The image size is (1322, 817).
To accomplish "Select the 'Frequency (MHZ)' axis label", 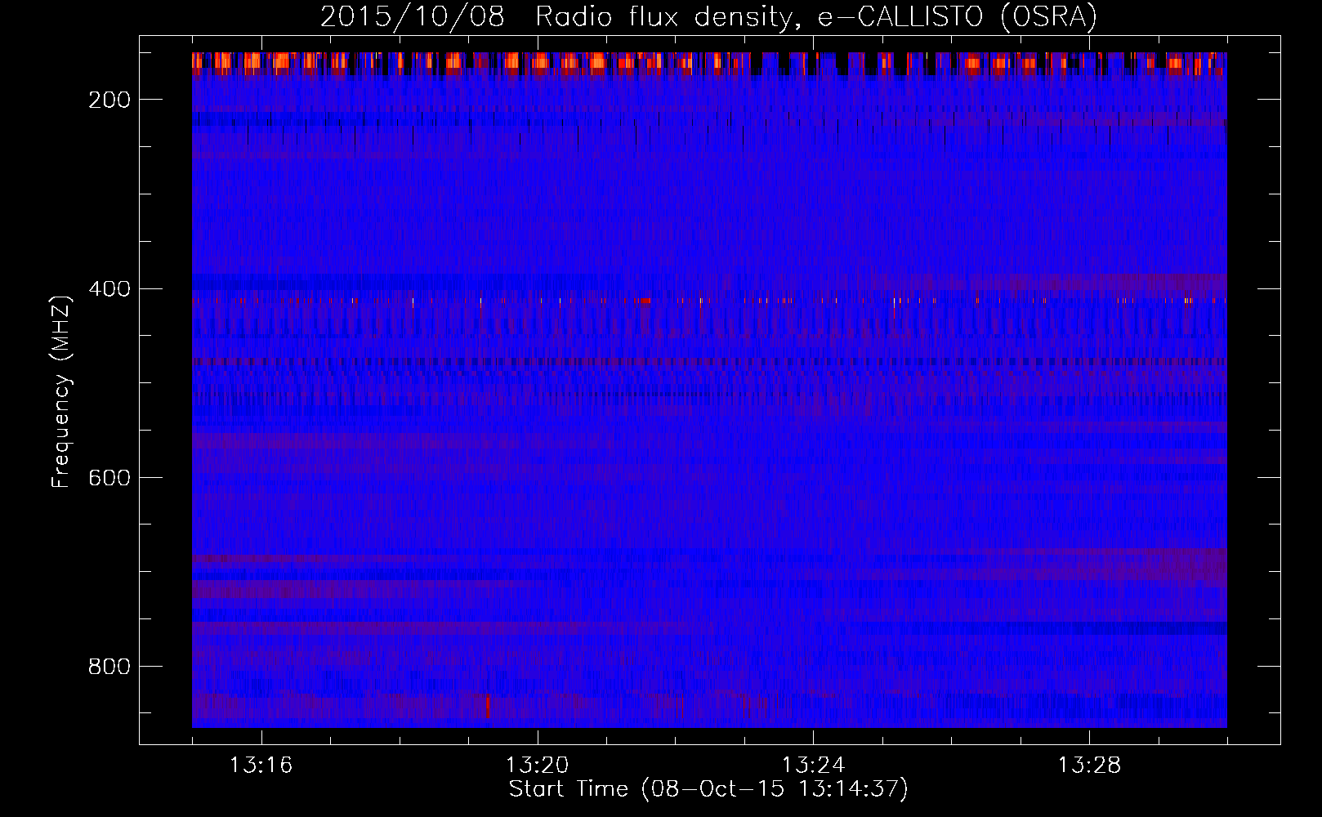I will (x=61, y=391).
